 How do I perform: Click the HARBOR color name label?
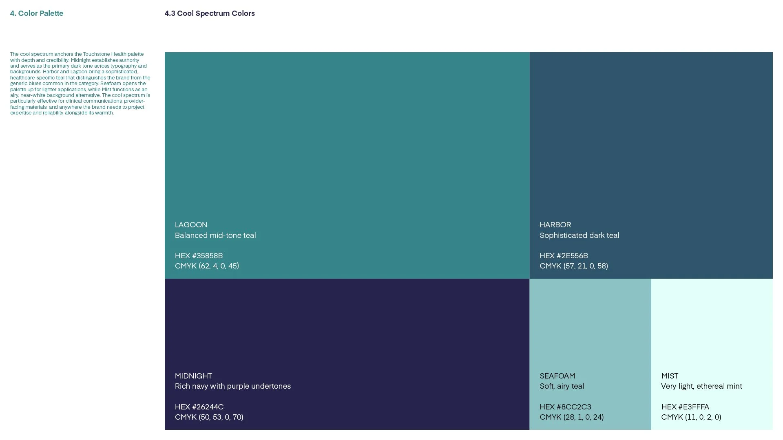pos(555,225)
